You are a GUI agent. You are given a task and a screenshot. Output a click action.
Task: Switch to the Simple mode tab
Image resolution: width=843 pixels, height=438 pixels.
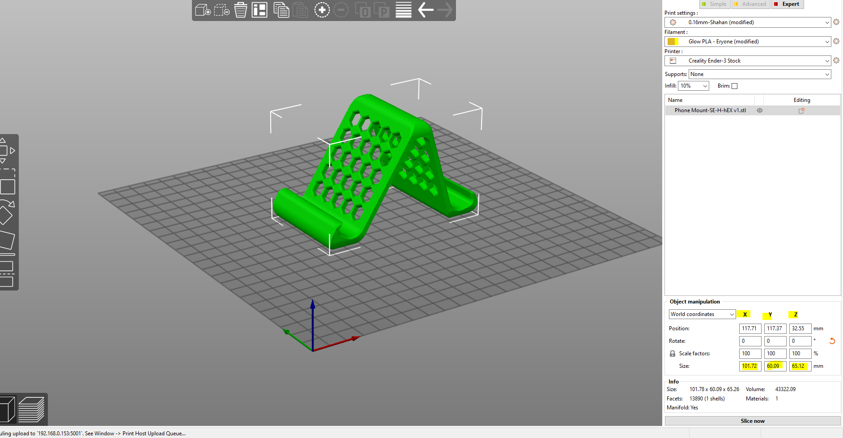(715, 4)
